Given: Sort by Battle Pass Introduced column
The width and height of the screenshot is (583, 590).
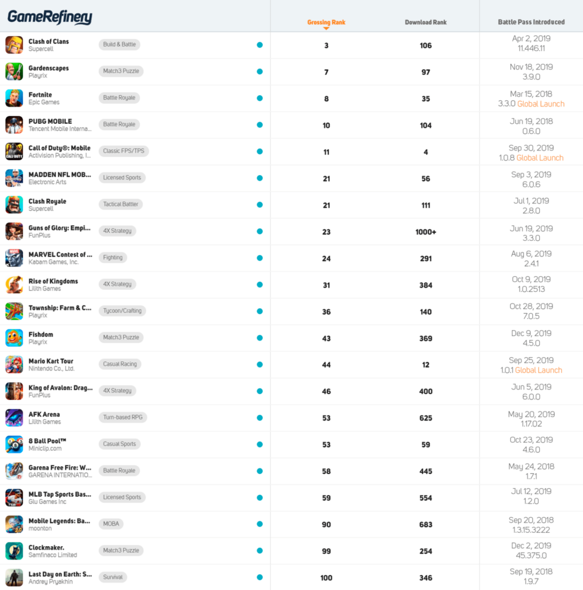Looking at the screenshot, I should click(531, 22).
